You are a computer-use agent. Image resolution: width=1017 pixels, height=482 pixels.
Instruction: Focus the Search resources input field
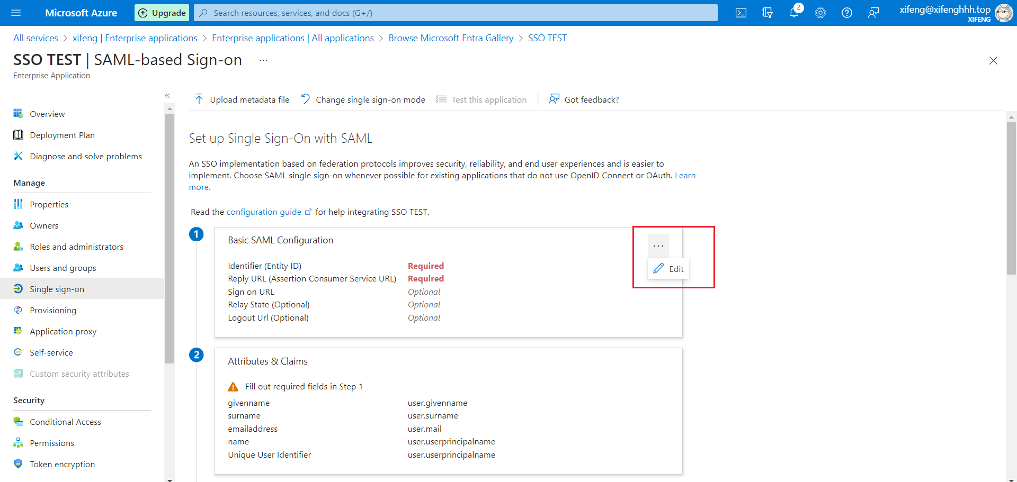click(456, 13)
